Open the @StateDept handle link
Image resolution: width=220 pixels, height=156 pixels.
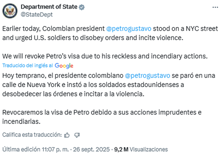[36, 14]
